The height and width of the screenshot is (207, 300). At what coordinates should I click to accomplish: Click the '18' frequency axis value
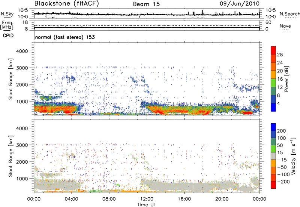(25, 22)
